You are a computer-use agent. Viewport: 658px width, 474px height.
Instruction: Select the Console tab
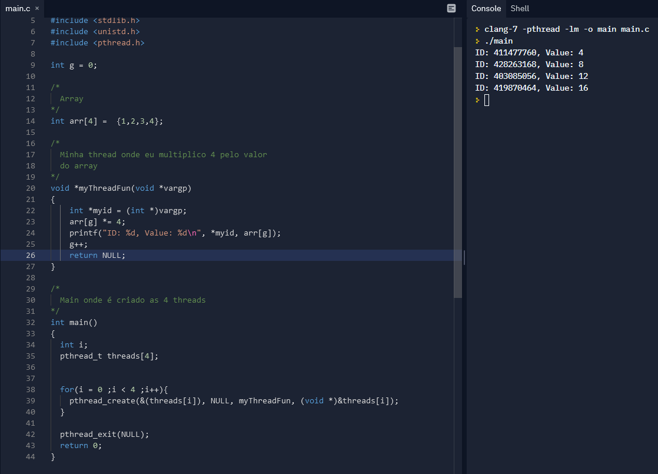(486, 8)
